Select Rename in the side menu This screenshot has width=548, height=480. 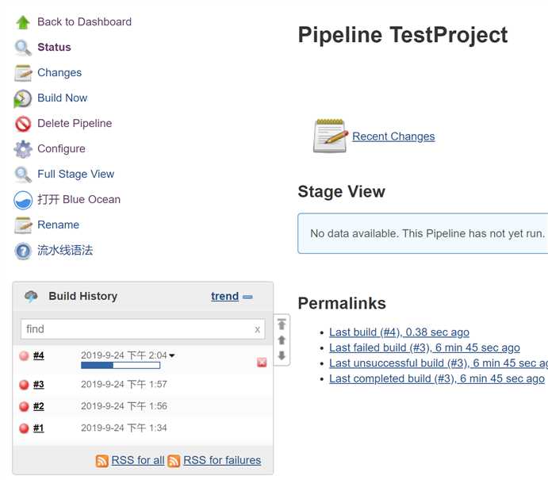click(x=59, y=225)
